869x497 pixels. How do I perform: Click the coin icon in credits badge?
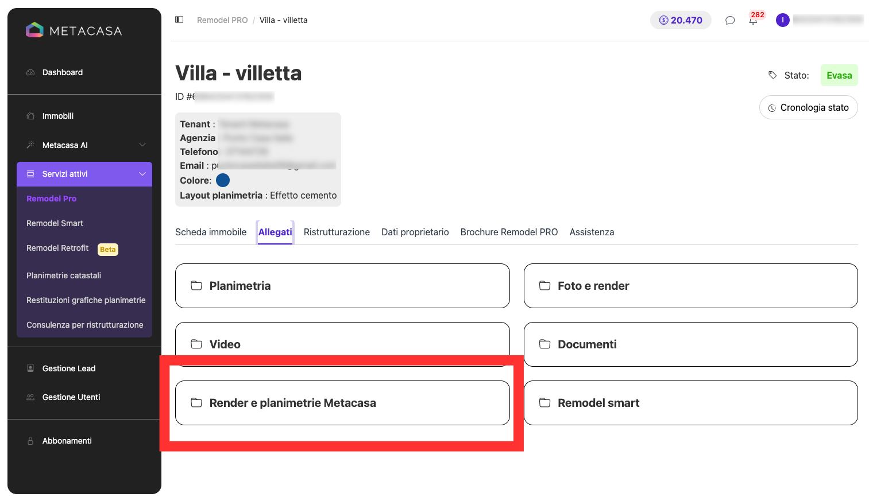coord(664,20)
